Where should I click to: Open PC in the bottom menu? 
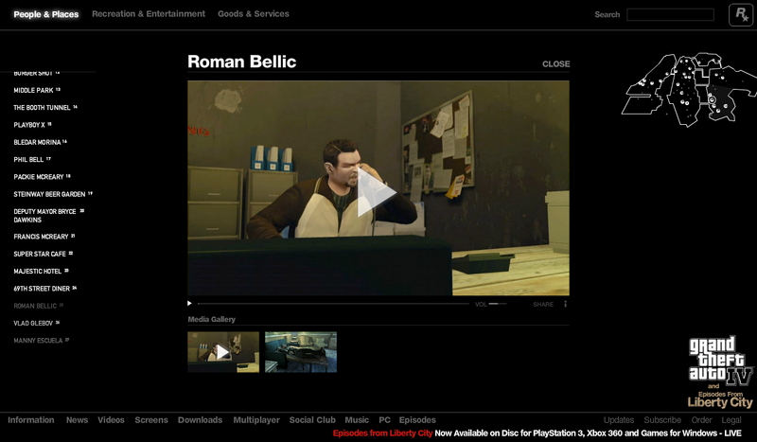click(384, 420)
